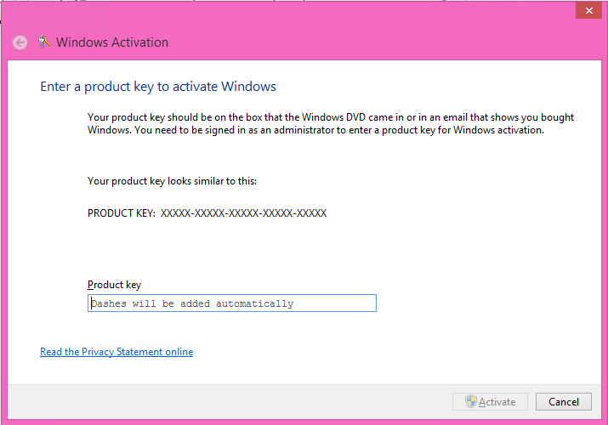Click the 'Dashes will be added automatically' placeholder
This screenshot has width=608, height=425.
point(192,303)
